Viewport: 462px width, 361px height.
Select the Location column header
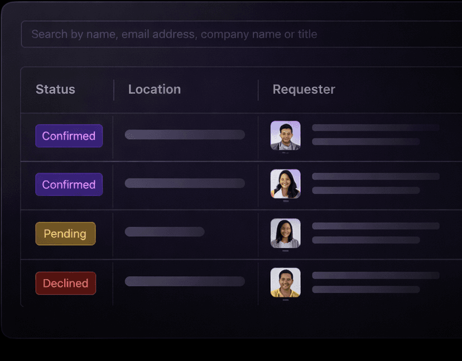pyautogui.click(x=155, y=90)
